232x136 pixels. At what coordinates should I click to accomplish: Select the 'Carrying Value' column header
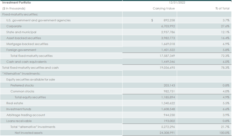(163, 8)
